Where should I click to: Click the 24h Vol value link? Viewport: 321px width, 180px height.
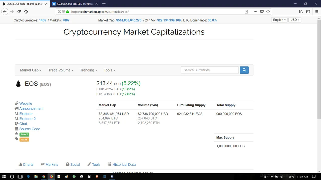tap(169, 20)
